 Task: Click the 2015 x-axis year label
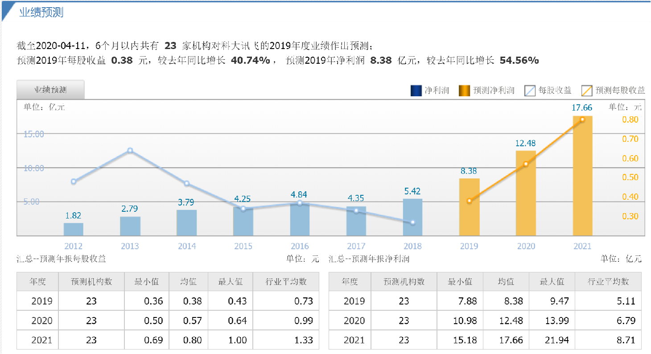[243, 246]
